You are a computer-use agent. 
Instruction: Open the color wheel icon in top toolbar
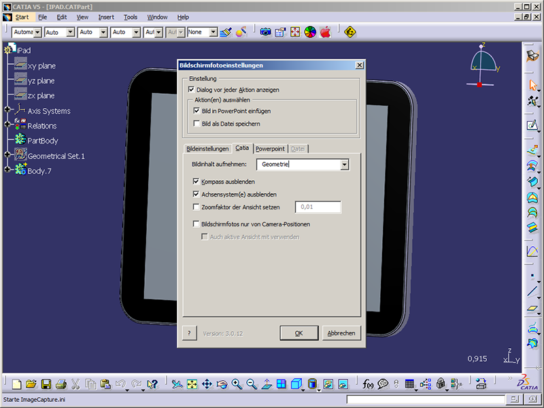click(x=310, y=32)
